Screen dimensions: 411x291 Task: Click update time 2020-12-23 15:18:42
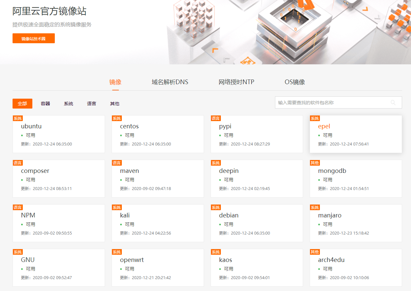point(350,233)
